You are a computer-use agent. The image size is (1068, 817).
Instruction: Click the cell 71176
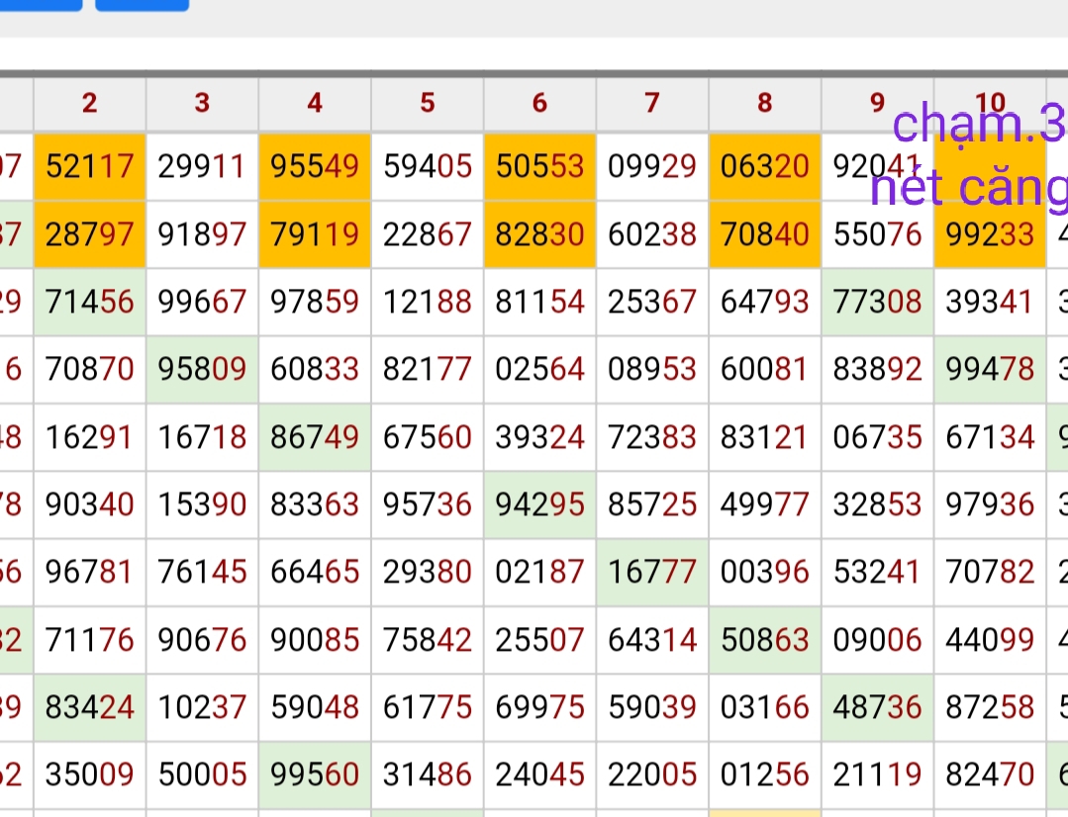[89, 640]
